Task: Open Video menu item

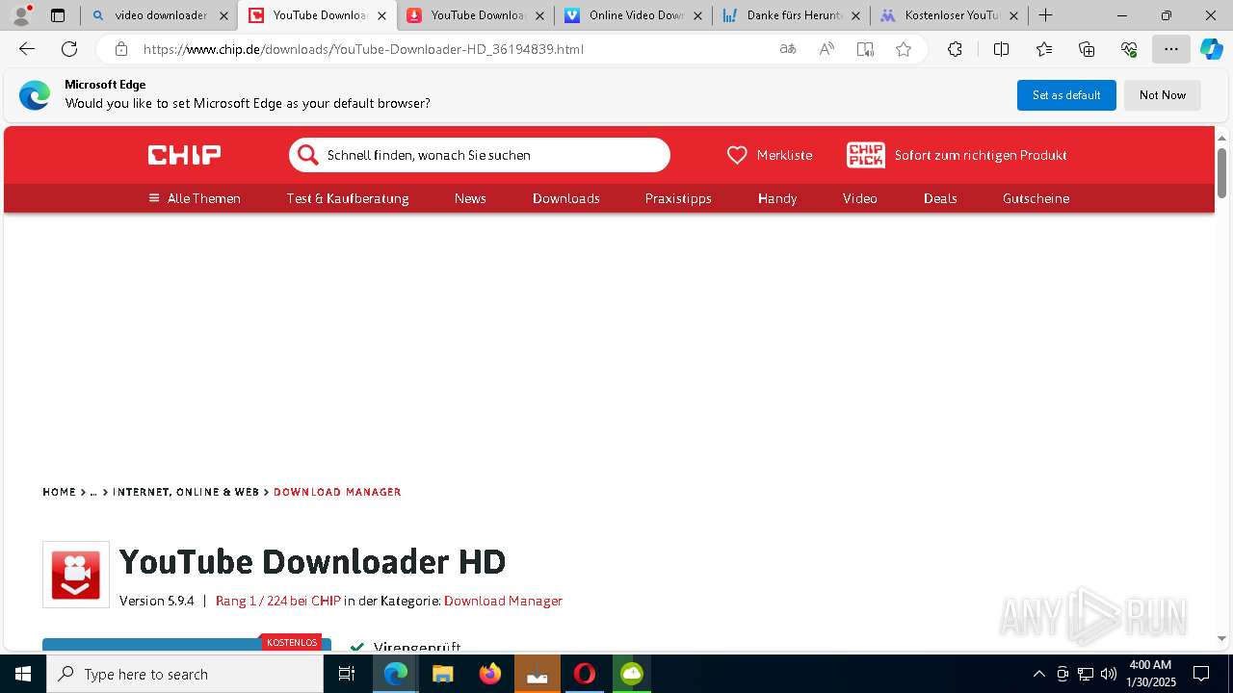Action: pos(860,198)
